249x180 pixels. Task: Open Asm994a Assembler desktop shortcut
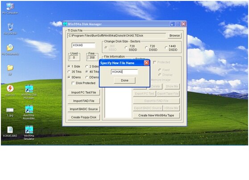(29, 112)
